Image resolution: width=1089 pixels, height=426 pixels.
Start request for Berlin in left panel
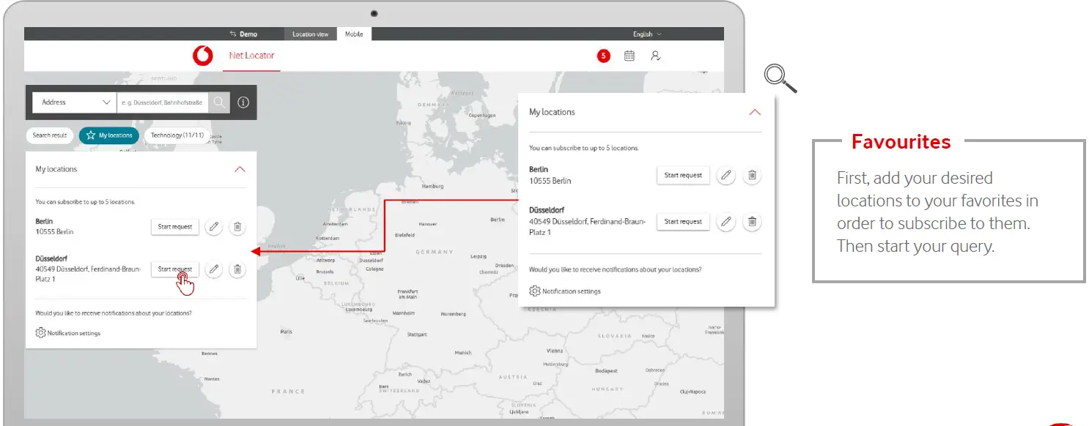pyautogui.click(x=175, y=227)
